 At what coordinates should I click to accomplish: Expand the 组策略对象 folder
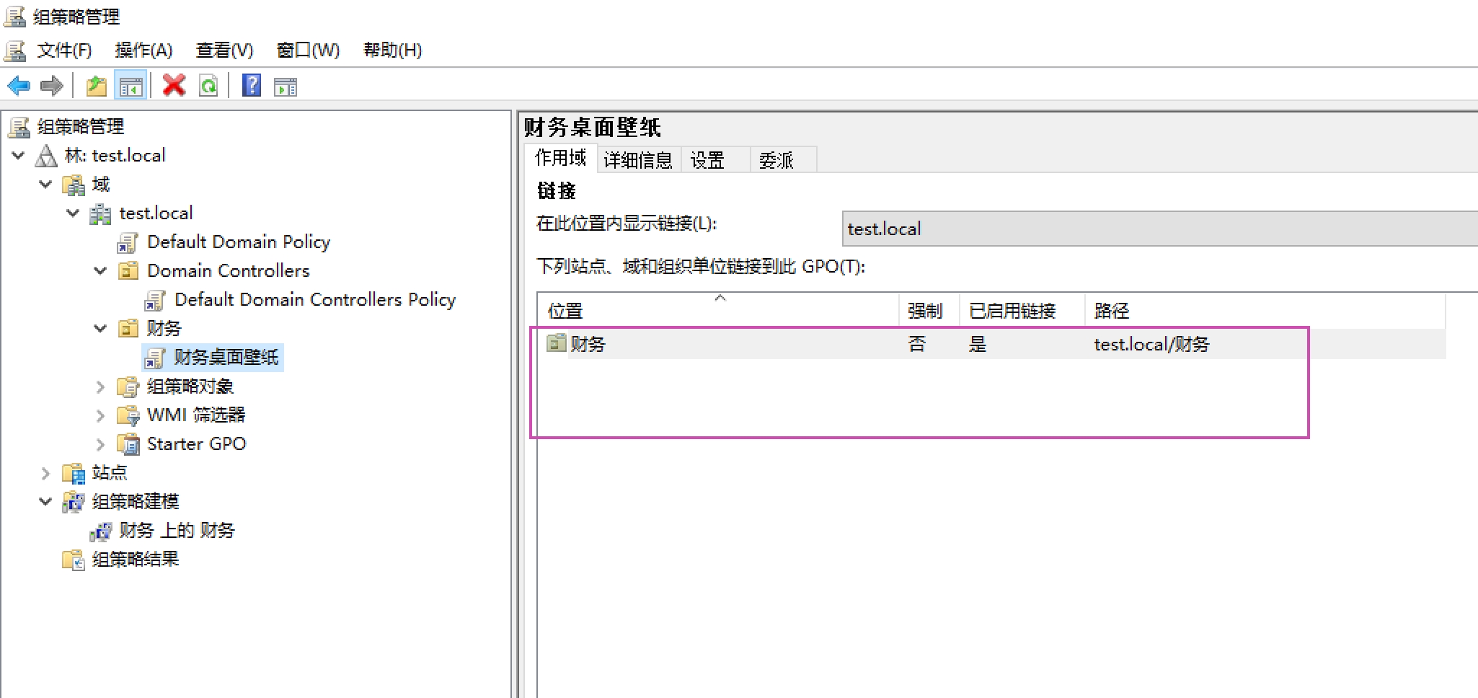pos(101,386)
